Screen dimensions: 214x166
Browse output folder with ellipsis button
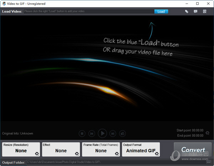pos(209,162)
